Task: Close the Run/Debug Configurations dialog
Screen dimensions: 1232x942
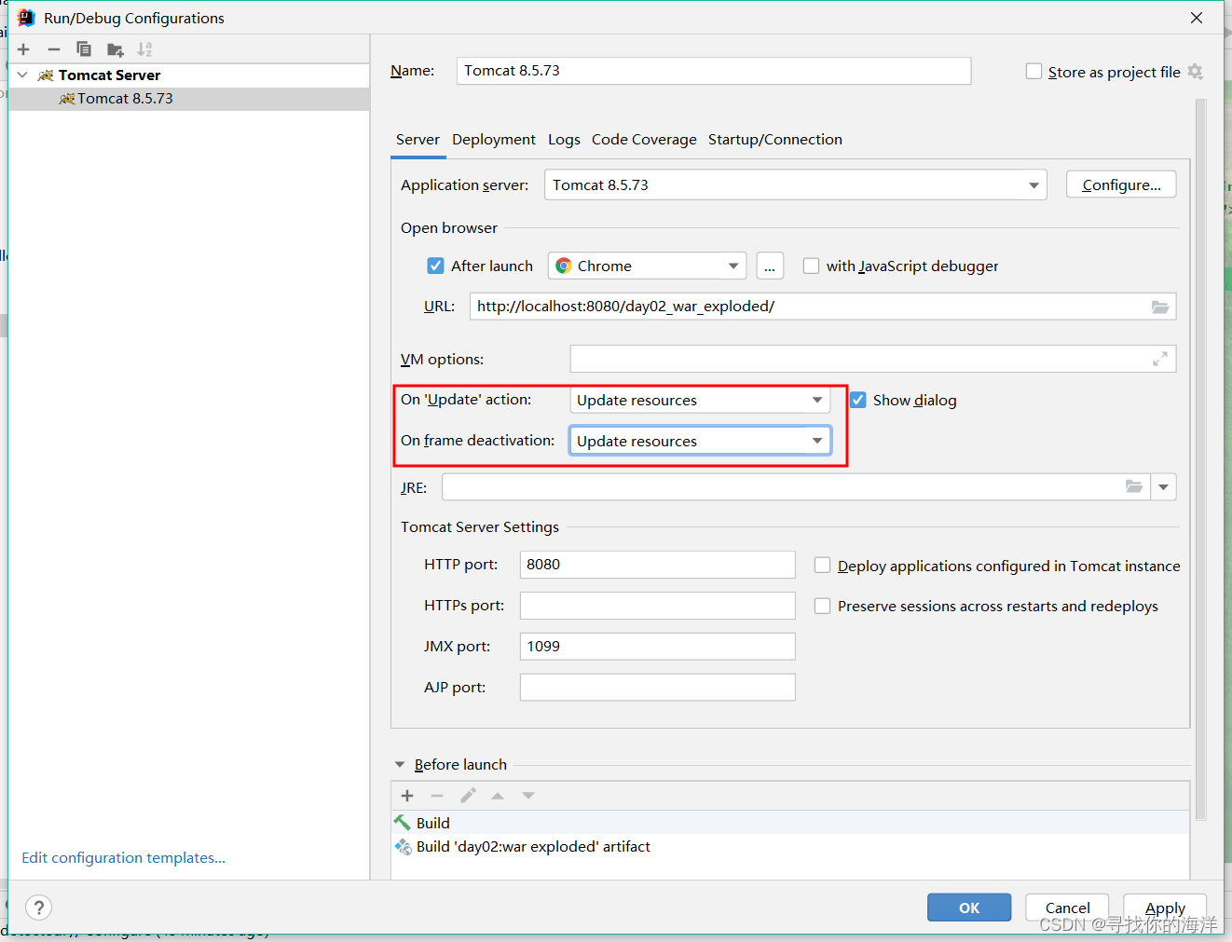Action: tap(1197, 18)
